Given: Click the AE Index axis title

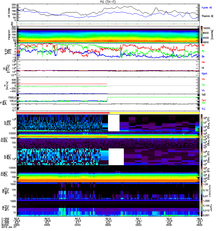Looking at the screenshot, I should 9,13.
